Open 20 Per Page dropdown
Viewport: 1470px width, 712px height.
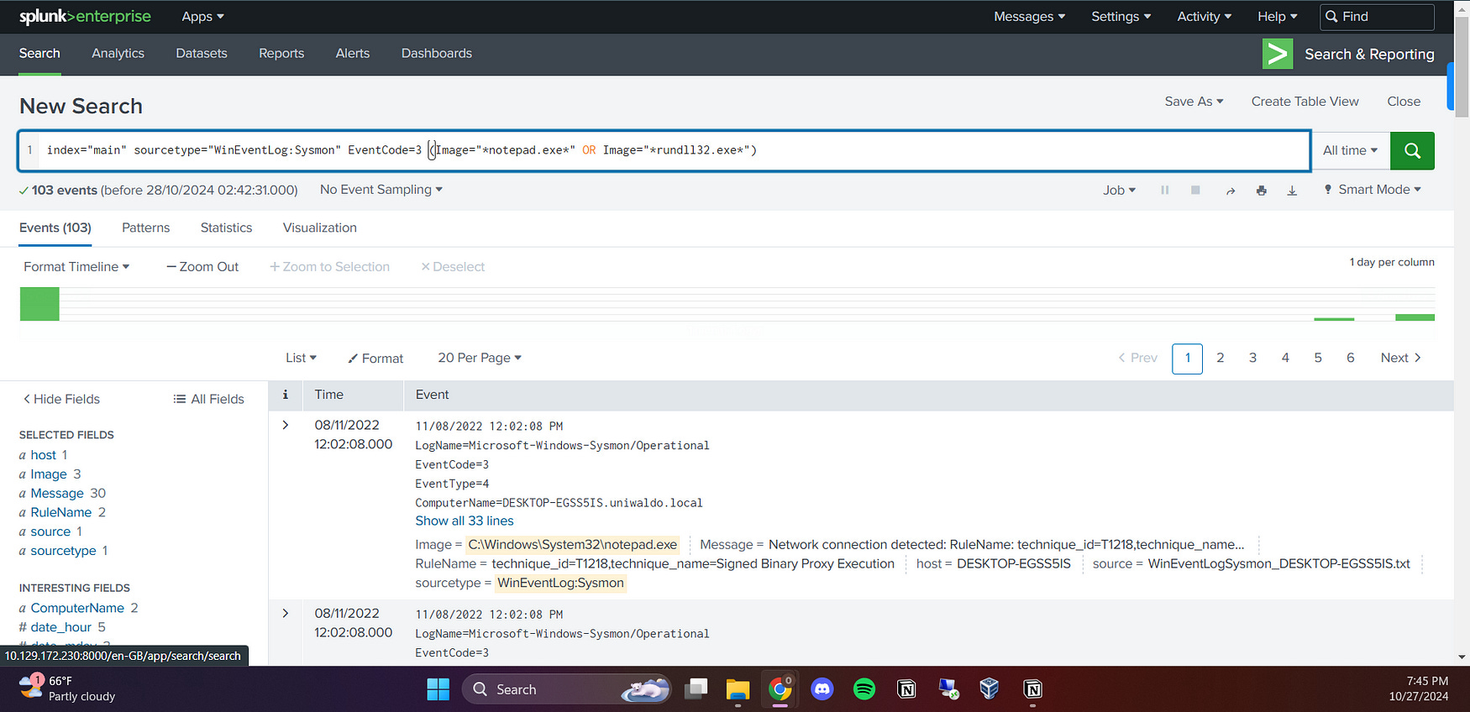click(x=480, y=358)
